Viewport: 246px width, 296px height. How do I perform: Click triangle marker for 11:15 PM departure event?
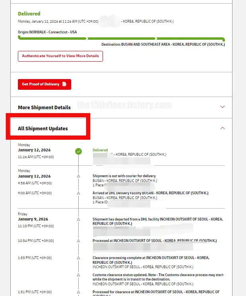[79, 219]
